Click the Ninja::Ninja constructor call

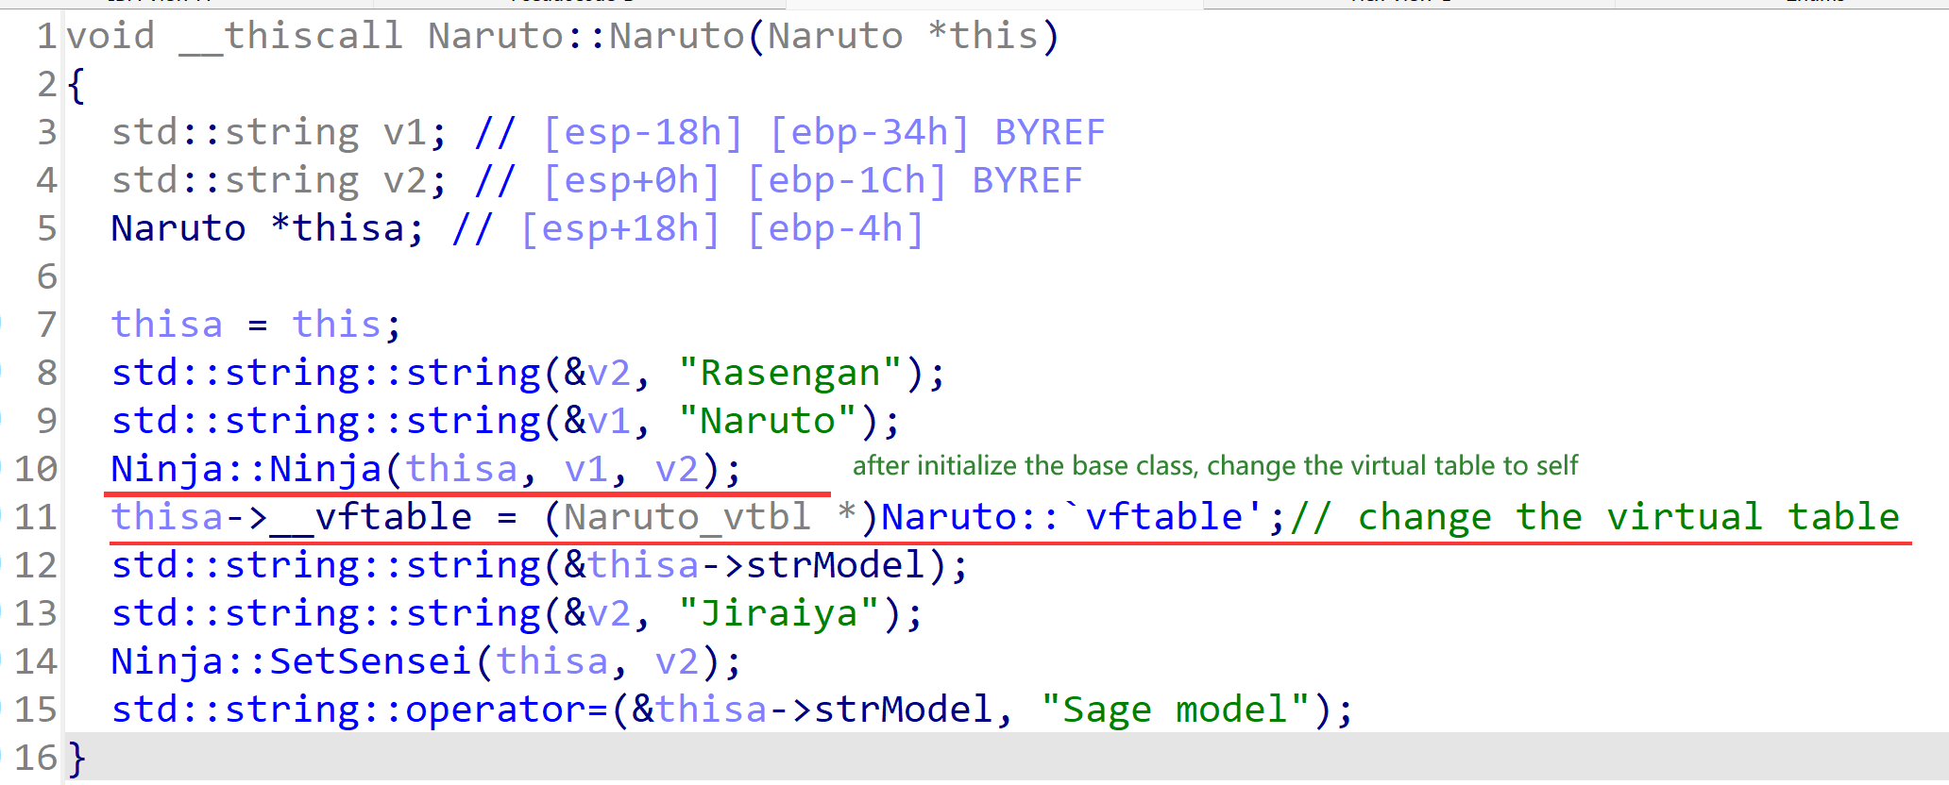pyautogui.click(x=246, y=469)
